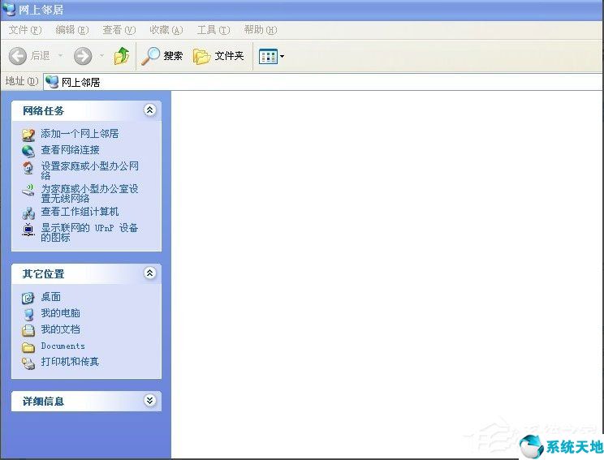The height and width of the screenshot is (460, 604).
Task: Click network icon in address bar
Action: click(52, 82)
